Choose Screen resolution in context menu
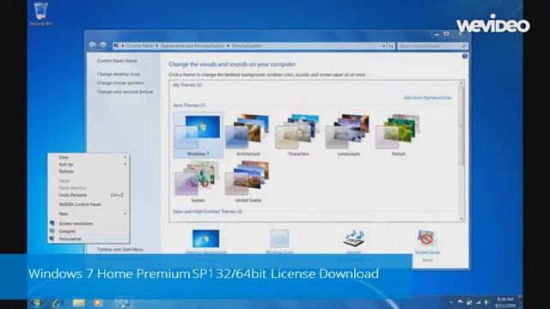This screenshot has width=550, height=309. [x=89, y=223]
